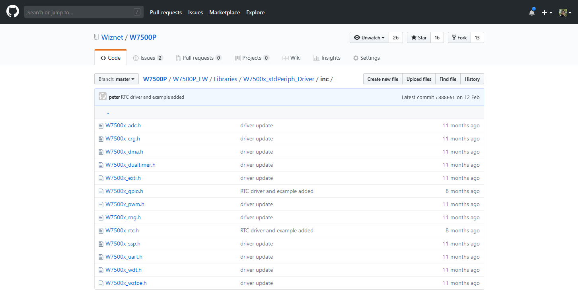View the 16 stargazers count
The image size is (578, 304).
point(437,37)
